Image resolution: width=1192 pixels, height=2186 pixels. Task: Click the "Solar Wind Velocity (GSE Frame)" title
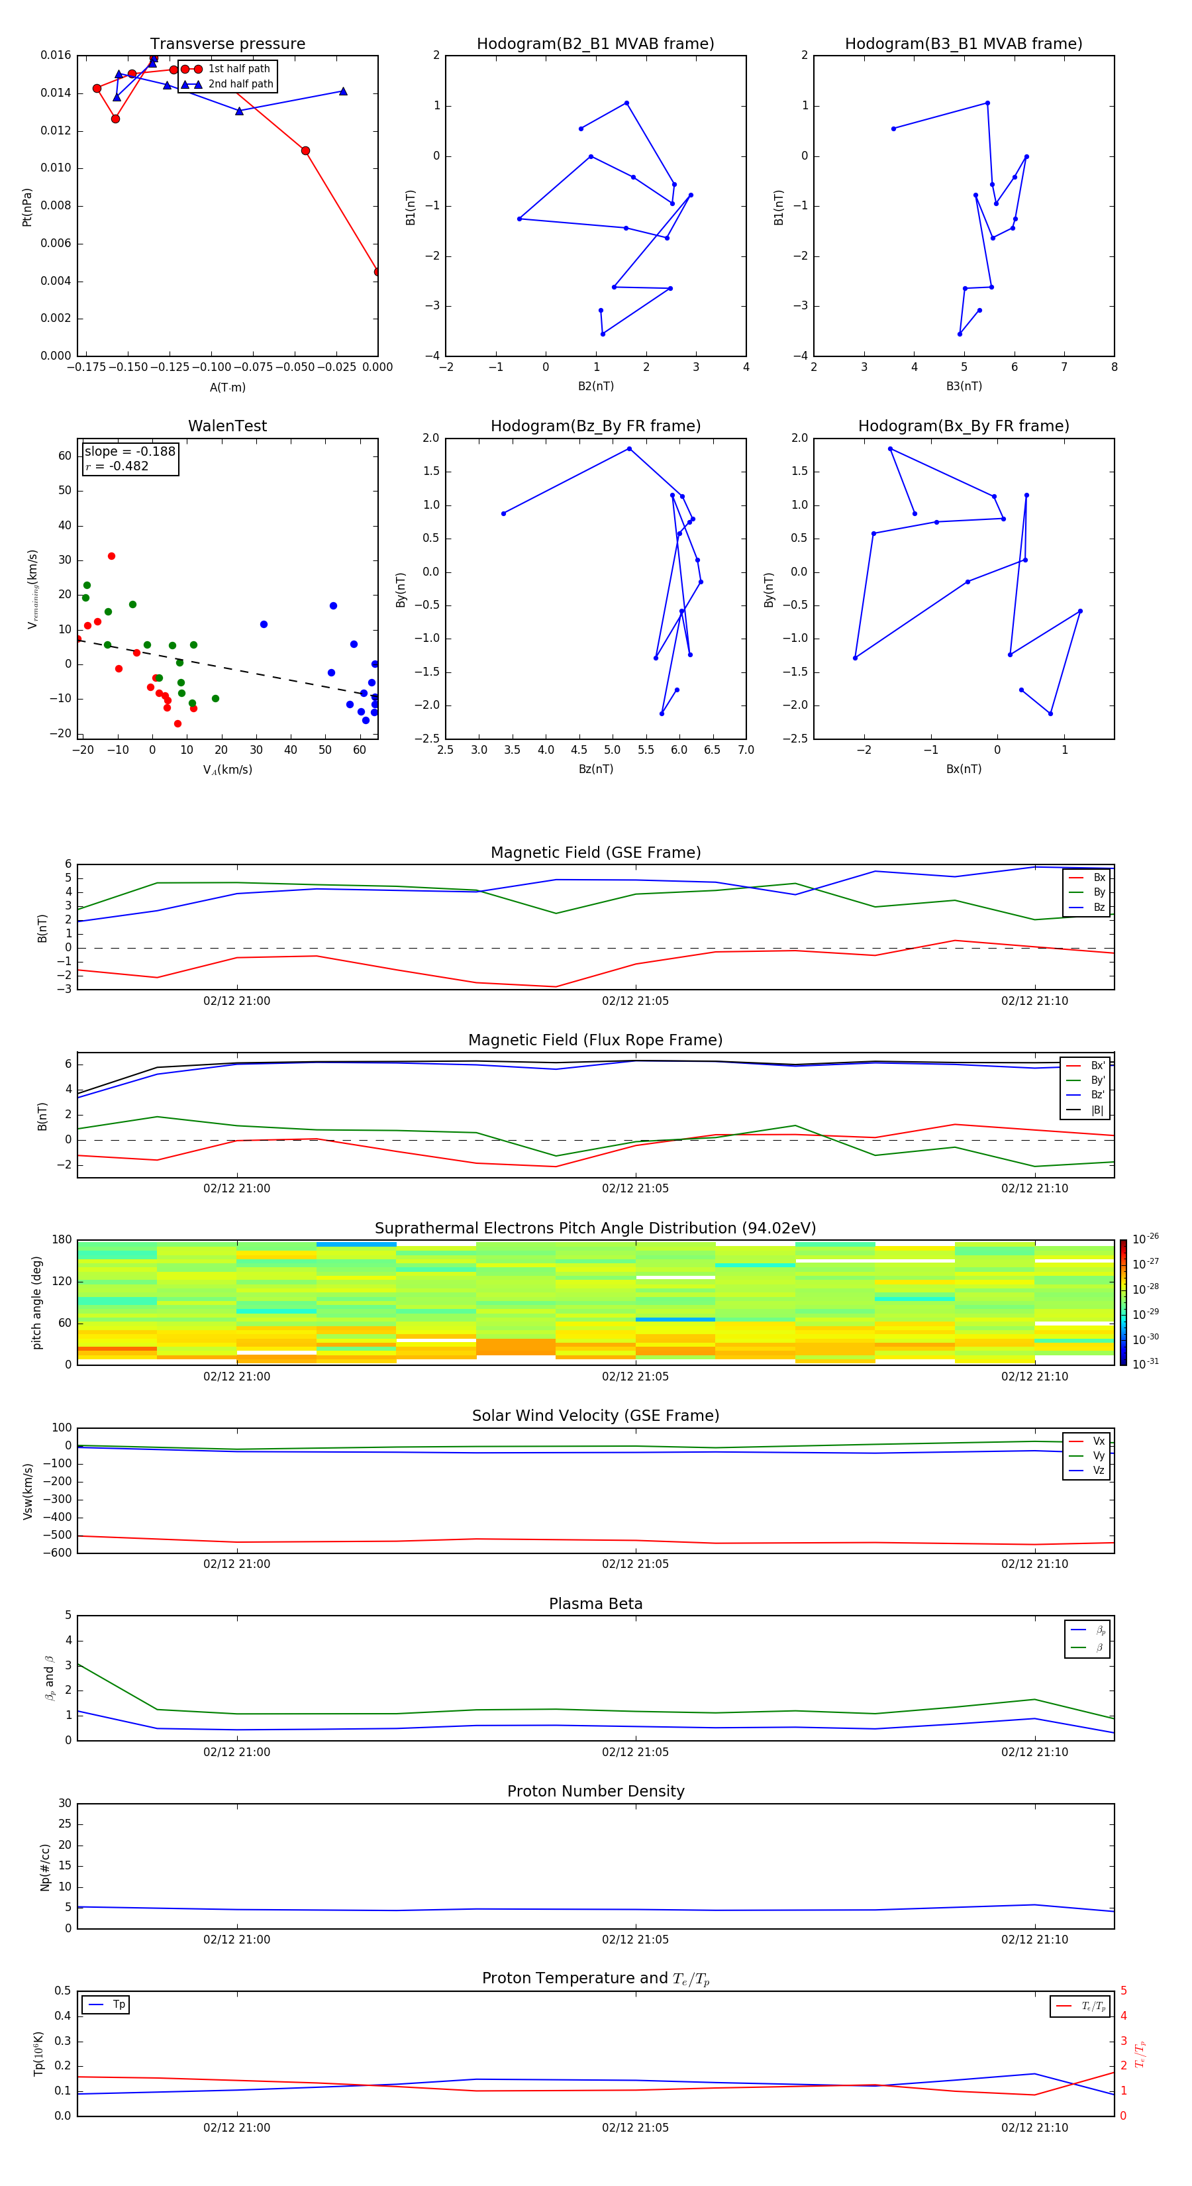pos(595,1416)
